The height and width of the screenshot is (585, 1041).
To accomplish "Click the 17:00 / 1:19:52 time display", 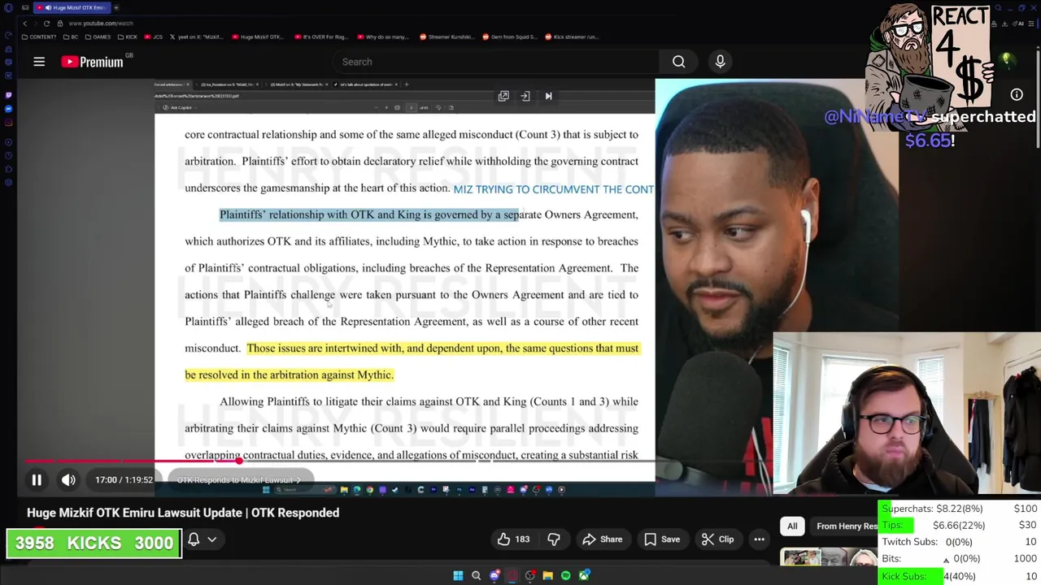I will click(x=124, y=480).
